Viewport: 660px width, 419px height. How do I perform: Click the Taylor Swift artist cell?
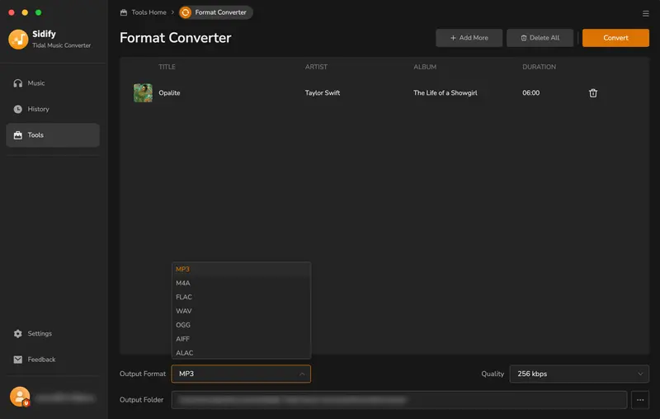coord(323,93)
